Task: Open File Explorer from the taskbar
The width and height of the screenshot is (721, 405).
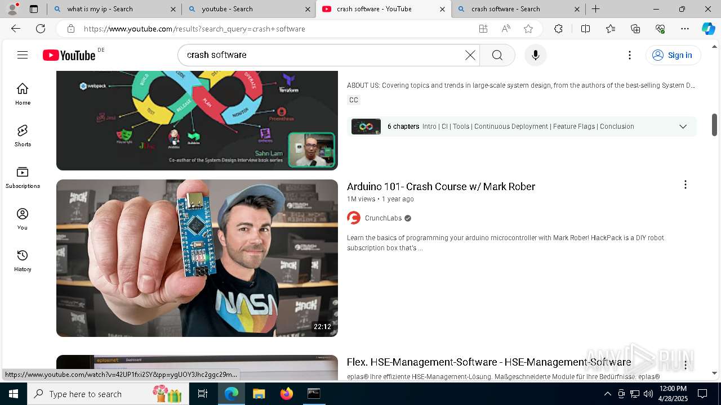Action: pyautogui.click(x=259, y=394)
